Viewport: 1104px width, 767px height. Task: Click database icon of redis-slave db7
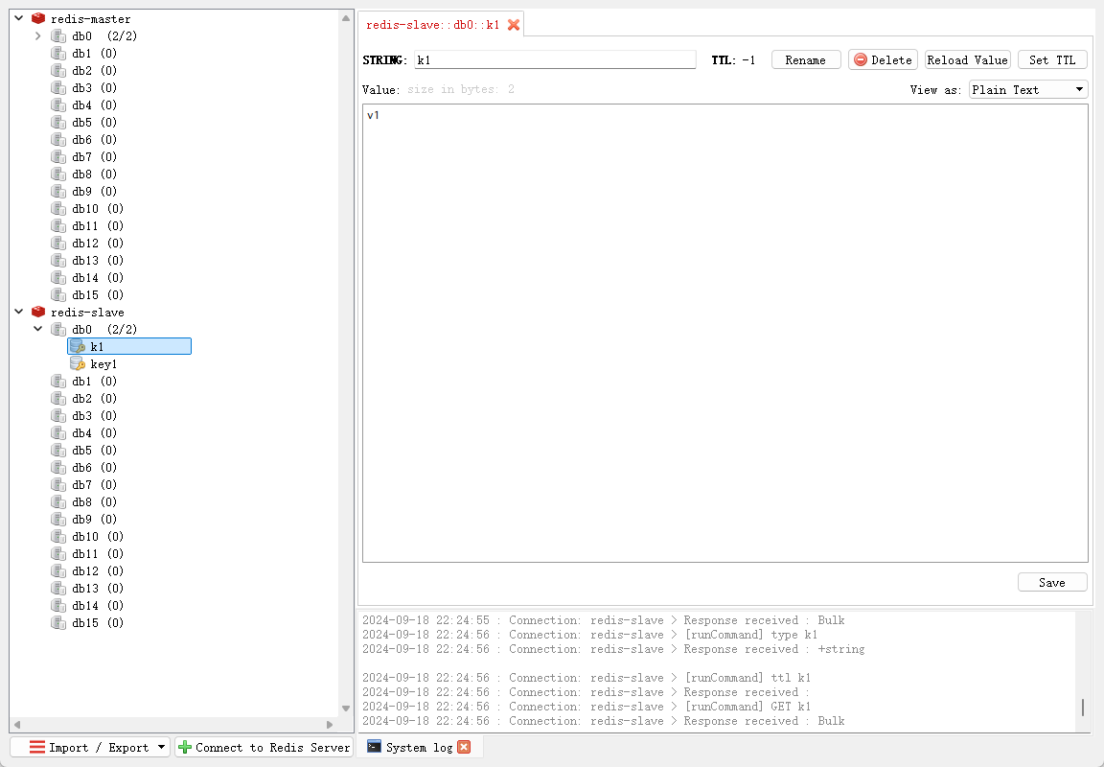58,484
